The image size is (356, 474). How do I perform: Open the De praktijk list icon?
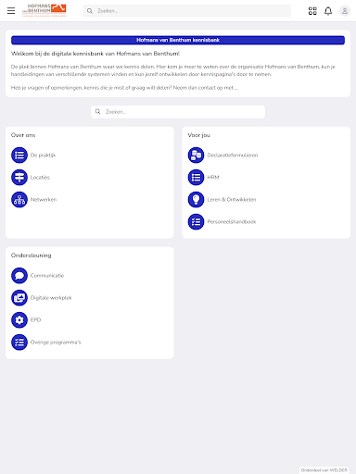(19, 155)
